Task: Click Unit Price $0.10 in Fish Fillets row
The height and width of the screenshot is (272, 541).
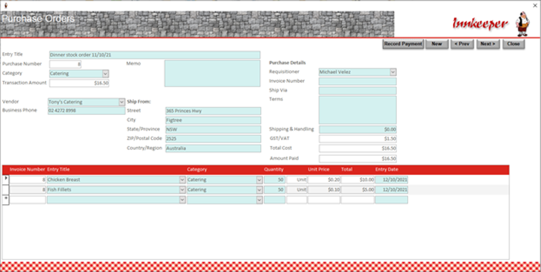Action: 323,190
